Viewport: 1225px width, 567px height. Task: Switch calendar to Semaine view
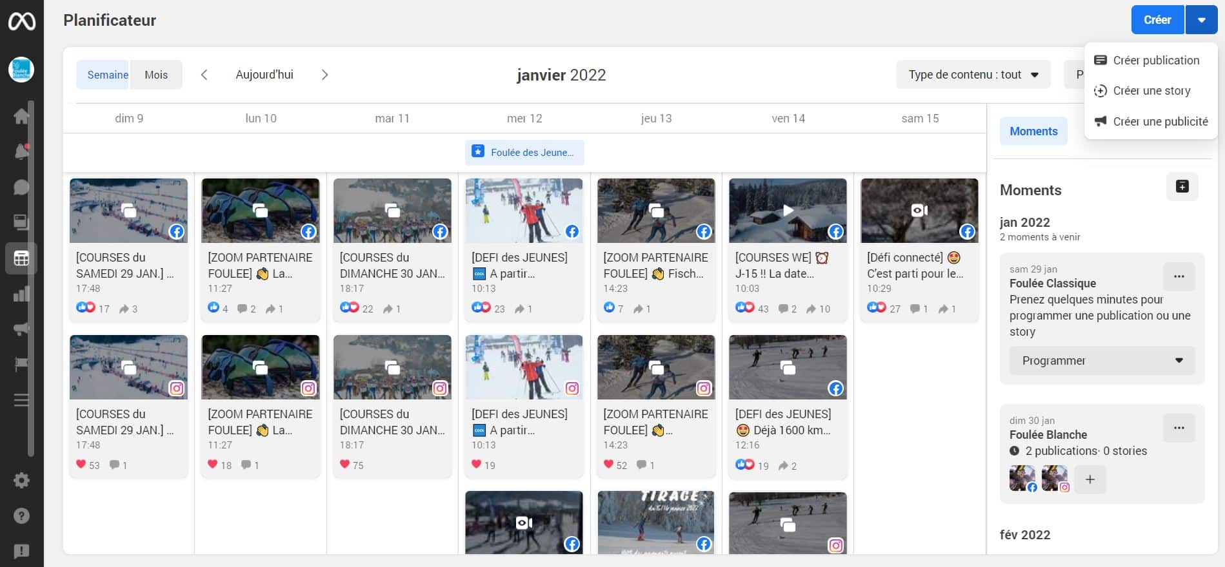click(107, 75)
